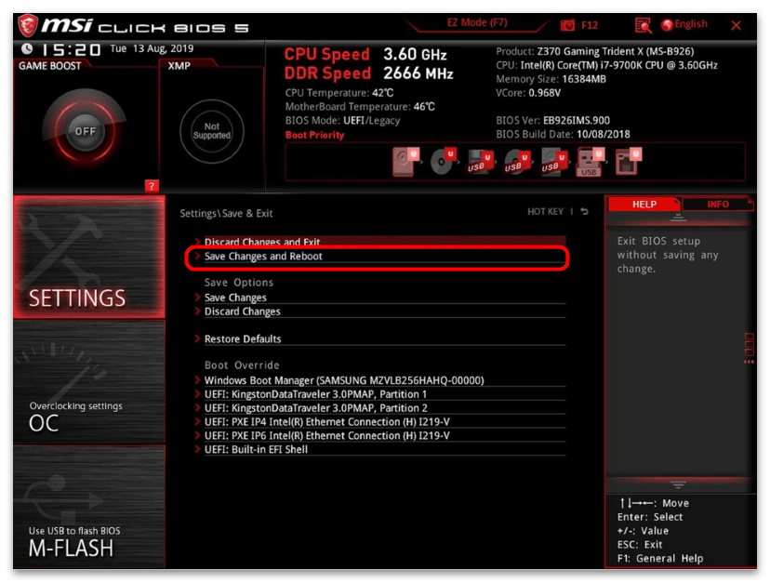Click the DDR Speed 2666 MHz value

[418, 73]
